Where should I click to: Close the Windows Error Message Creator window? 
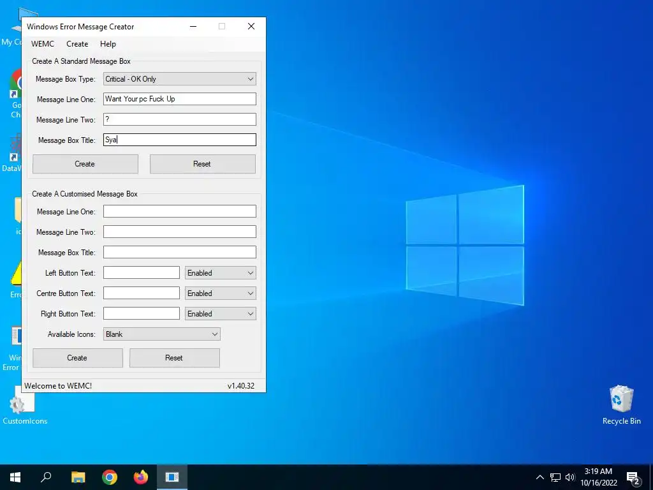[251, 26]
